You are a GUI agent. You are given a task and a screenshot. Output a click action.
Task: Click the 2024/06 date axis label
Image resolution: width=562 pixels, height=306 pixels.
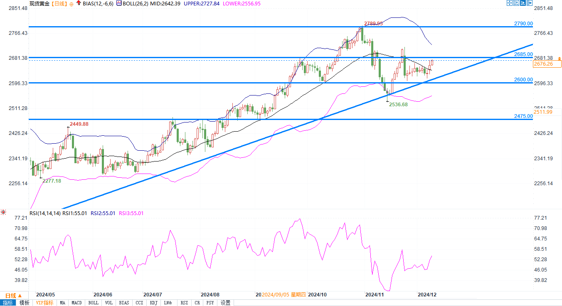pos(104,295)
